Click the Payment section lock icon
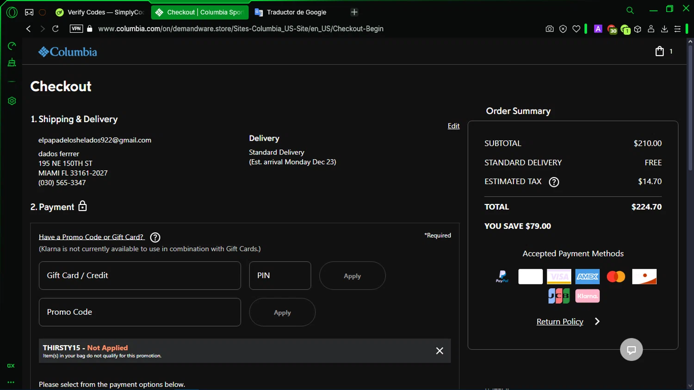Image resolution: width=694 pixels, height=390 pixels. (82, 206)
